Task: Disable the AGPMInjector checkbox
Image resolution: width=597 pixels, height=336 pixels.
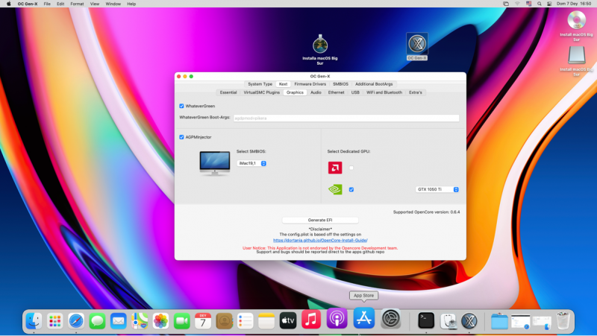Action: [181, 137]
